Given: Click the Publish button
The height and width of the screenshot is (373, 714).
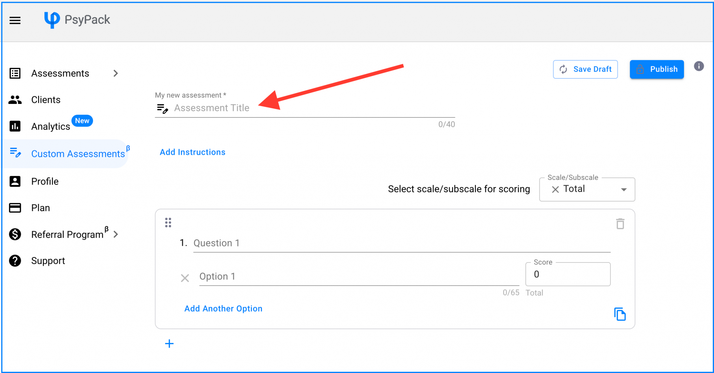Looking at the screenshot, I should pos(656,69).
